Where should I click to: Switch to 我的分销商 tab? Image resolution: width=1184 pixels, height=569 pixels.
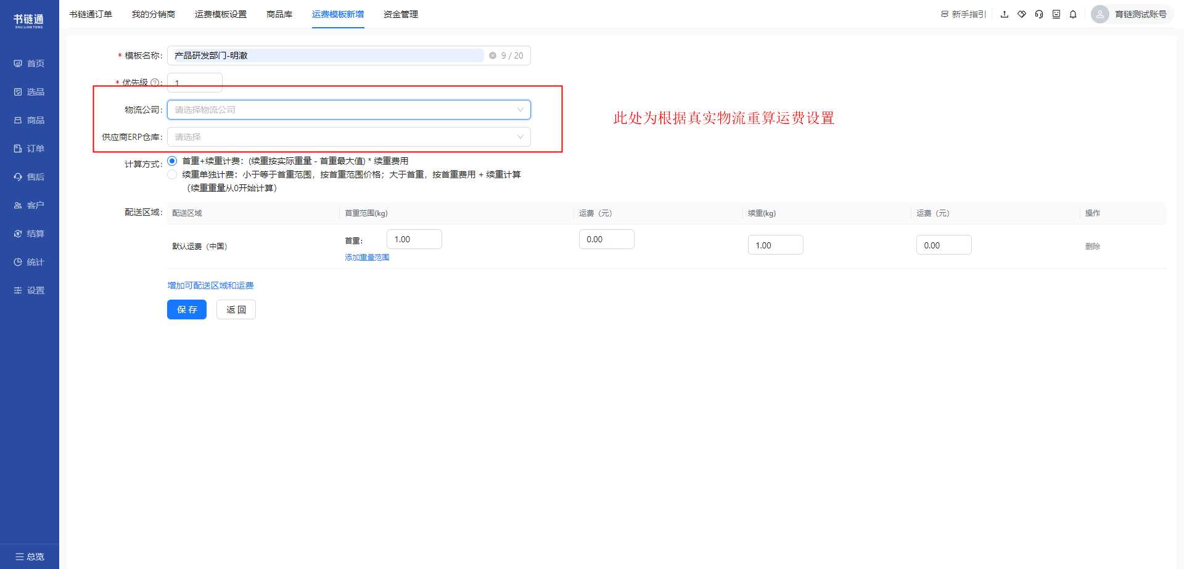[154, 14]
